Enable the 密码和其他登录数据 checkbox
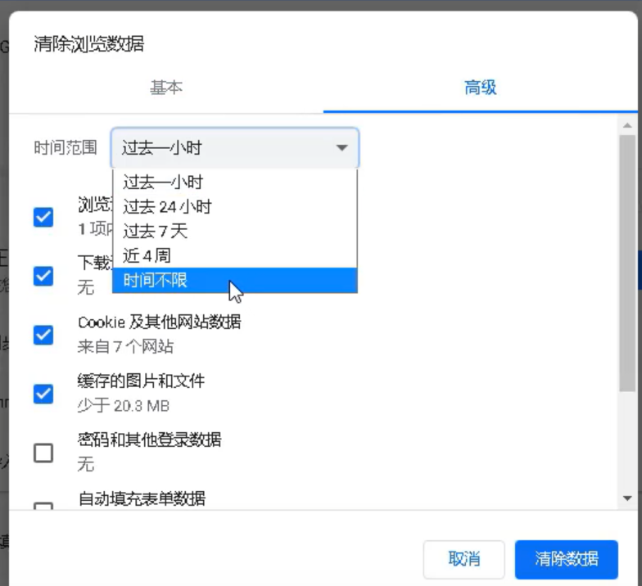 pos(43,453)
